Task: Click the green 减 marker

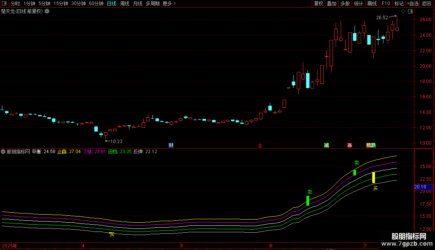Action: point(327,145)
